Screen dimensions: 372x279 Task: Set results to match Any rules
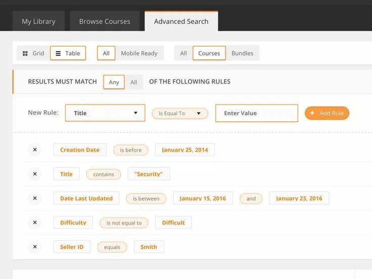point(114,82)
